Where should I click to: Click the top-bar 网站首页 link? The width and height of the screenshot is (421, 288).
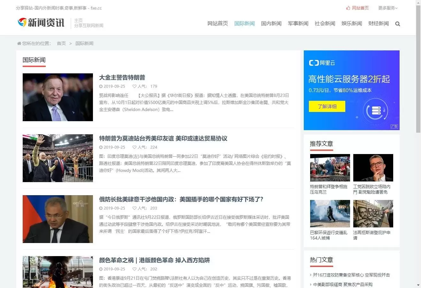(x=360, y=8)
